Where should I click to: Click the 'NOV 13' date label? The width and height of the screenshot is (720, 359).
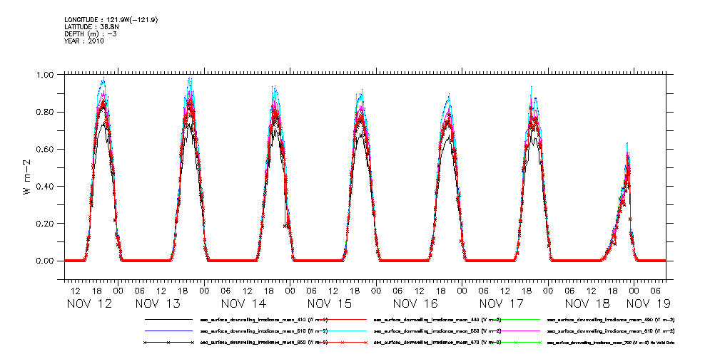pos(158,303)
